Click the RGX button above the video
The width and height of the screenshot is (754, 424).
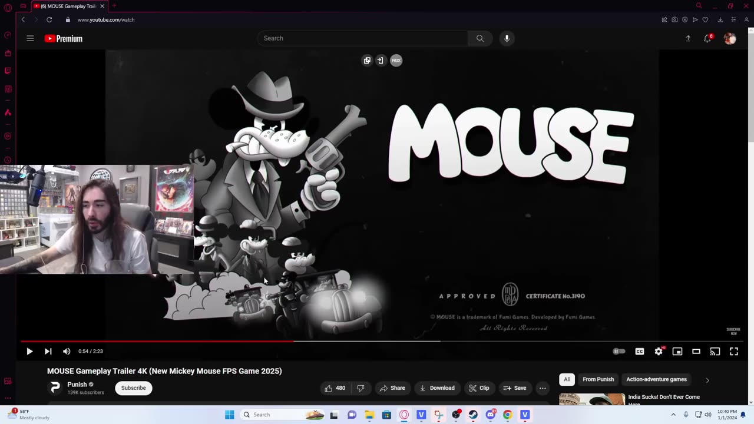pos(396,60)
